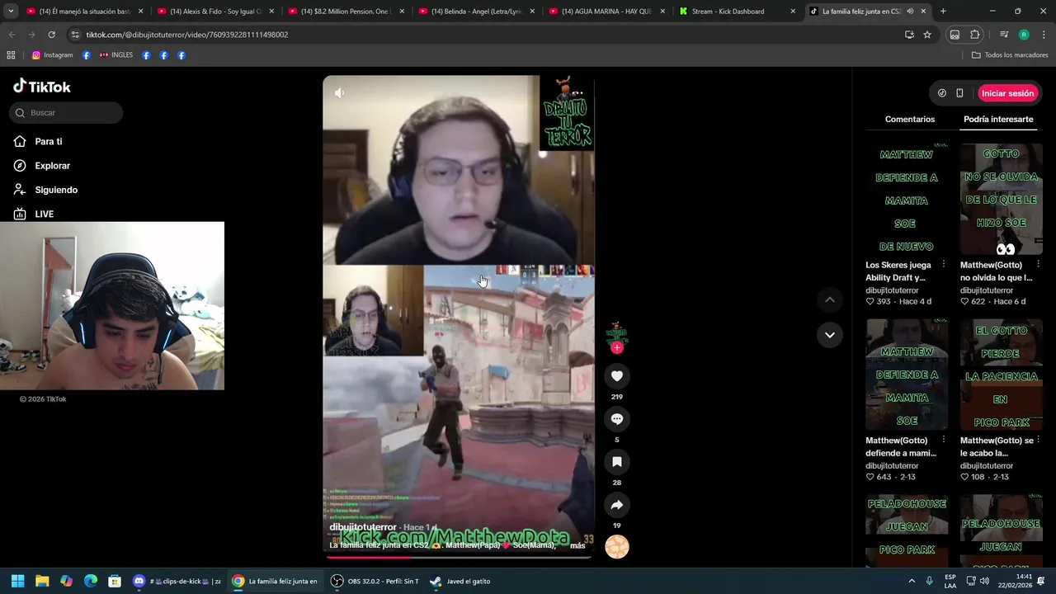Open the Todos los marcadores folder

pyautogui.click(x=1010, y=55)
